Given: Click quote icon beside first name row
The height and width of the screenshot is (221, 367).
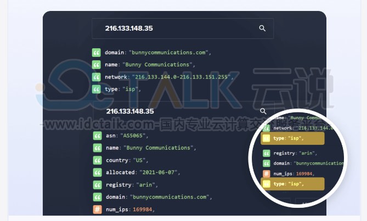Looking at the screenshot, I should (x=97, y=65).
